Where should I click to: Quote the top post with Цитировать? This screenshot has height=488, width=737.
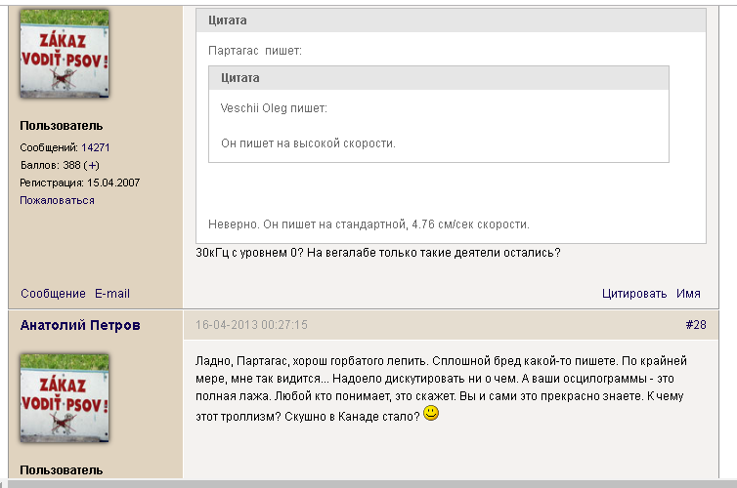[x=634, y=294]
